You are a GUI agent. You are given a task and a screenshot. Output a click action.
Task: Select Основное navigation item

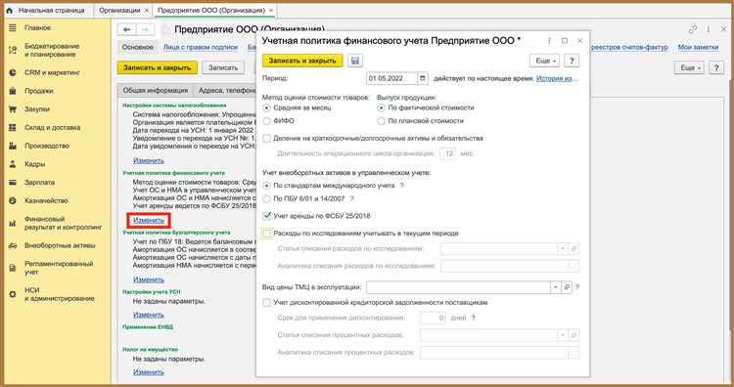pyautogui.click(x=138, y=47)
